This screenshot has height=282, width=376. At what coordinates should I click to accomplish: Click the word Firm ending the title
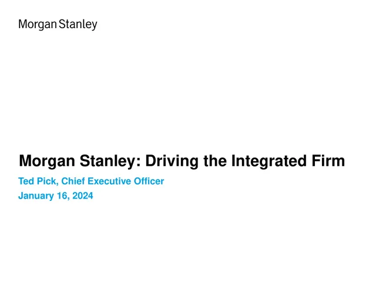(x=328, y=160)
